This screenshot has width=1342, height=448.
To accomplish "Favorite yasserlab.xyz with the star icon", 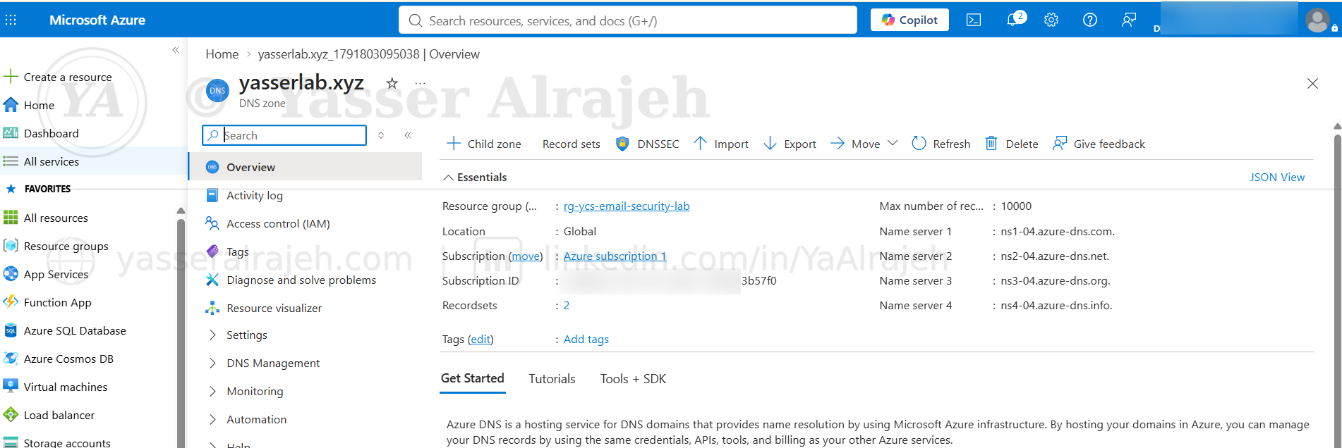I will tap(392, 83).
